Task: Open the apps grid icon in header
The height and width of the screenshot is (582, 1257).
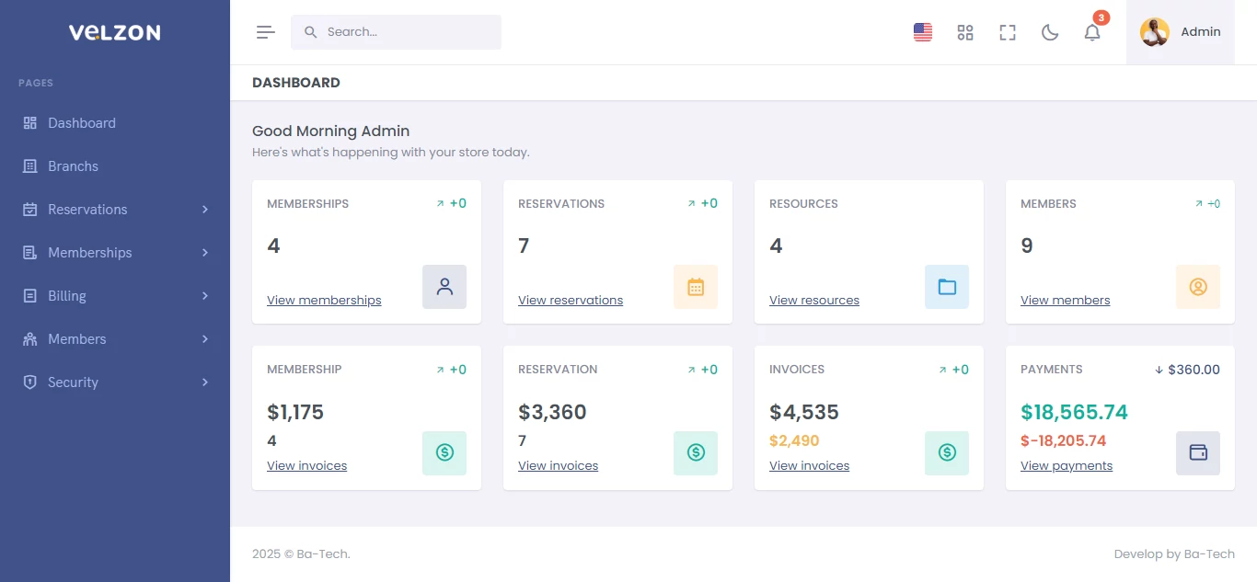Action: 965,32
